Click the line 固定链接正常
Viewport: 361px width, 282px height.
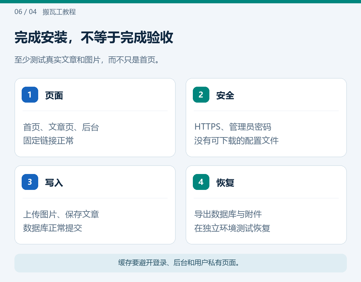click(48, 141)
